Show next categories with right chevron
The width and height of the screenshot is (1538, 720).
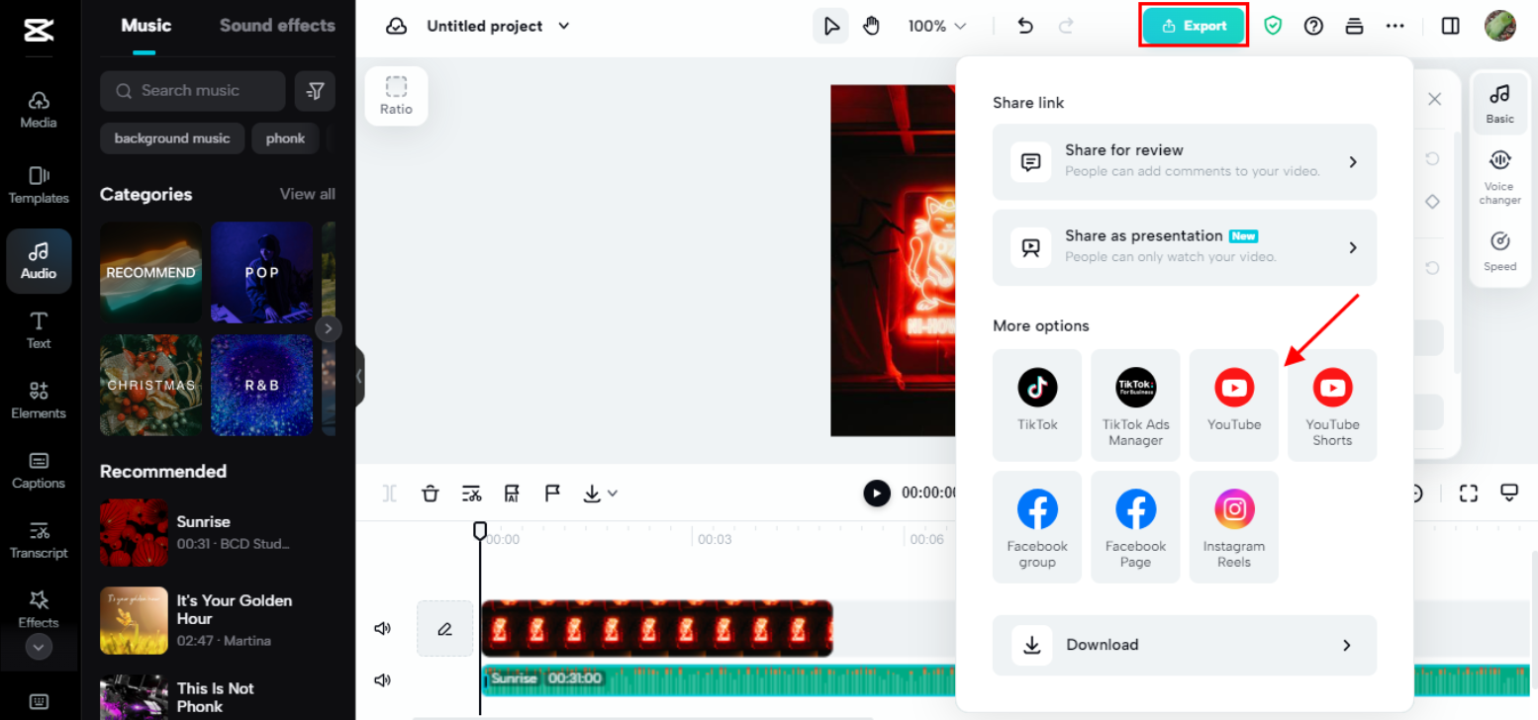click(328, 328)
